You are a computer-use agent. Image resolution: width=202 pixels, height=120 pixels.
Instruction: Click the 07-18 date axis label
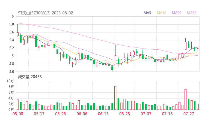coord(167,114)
